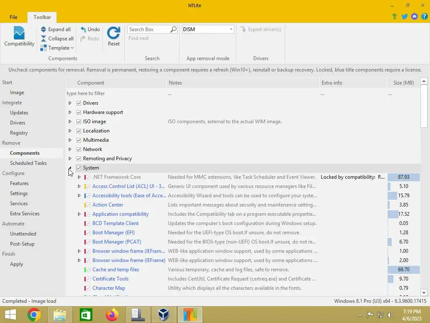Launch Firefox from taskbar
430x323 pixels.
coord(112,315)
